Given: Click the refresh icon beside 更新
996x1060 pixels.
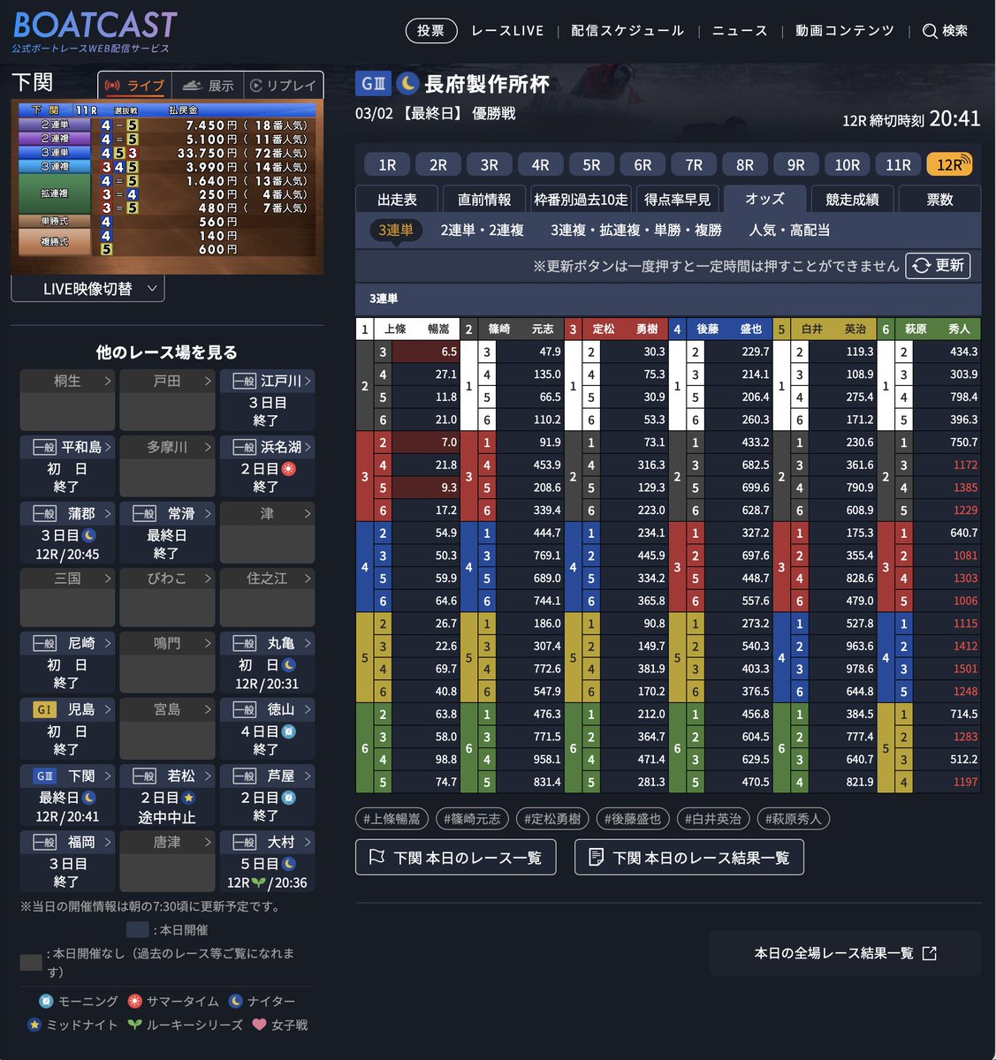Looking at the screenshot, I should click(x=920, y=266).
